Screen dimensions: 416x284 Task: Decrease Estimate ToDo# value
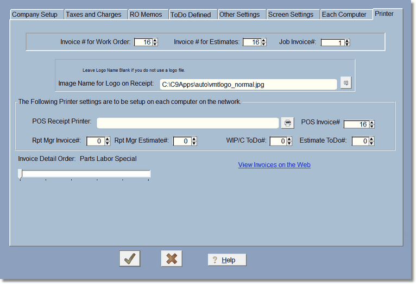371,143
